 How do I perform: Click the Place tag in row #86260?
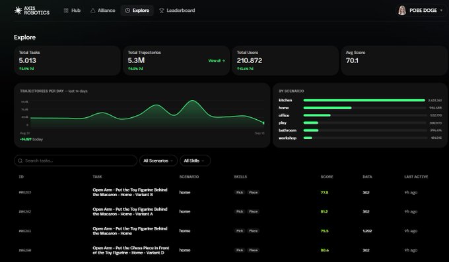(253, 250)
